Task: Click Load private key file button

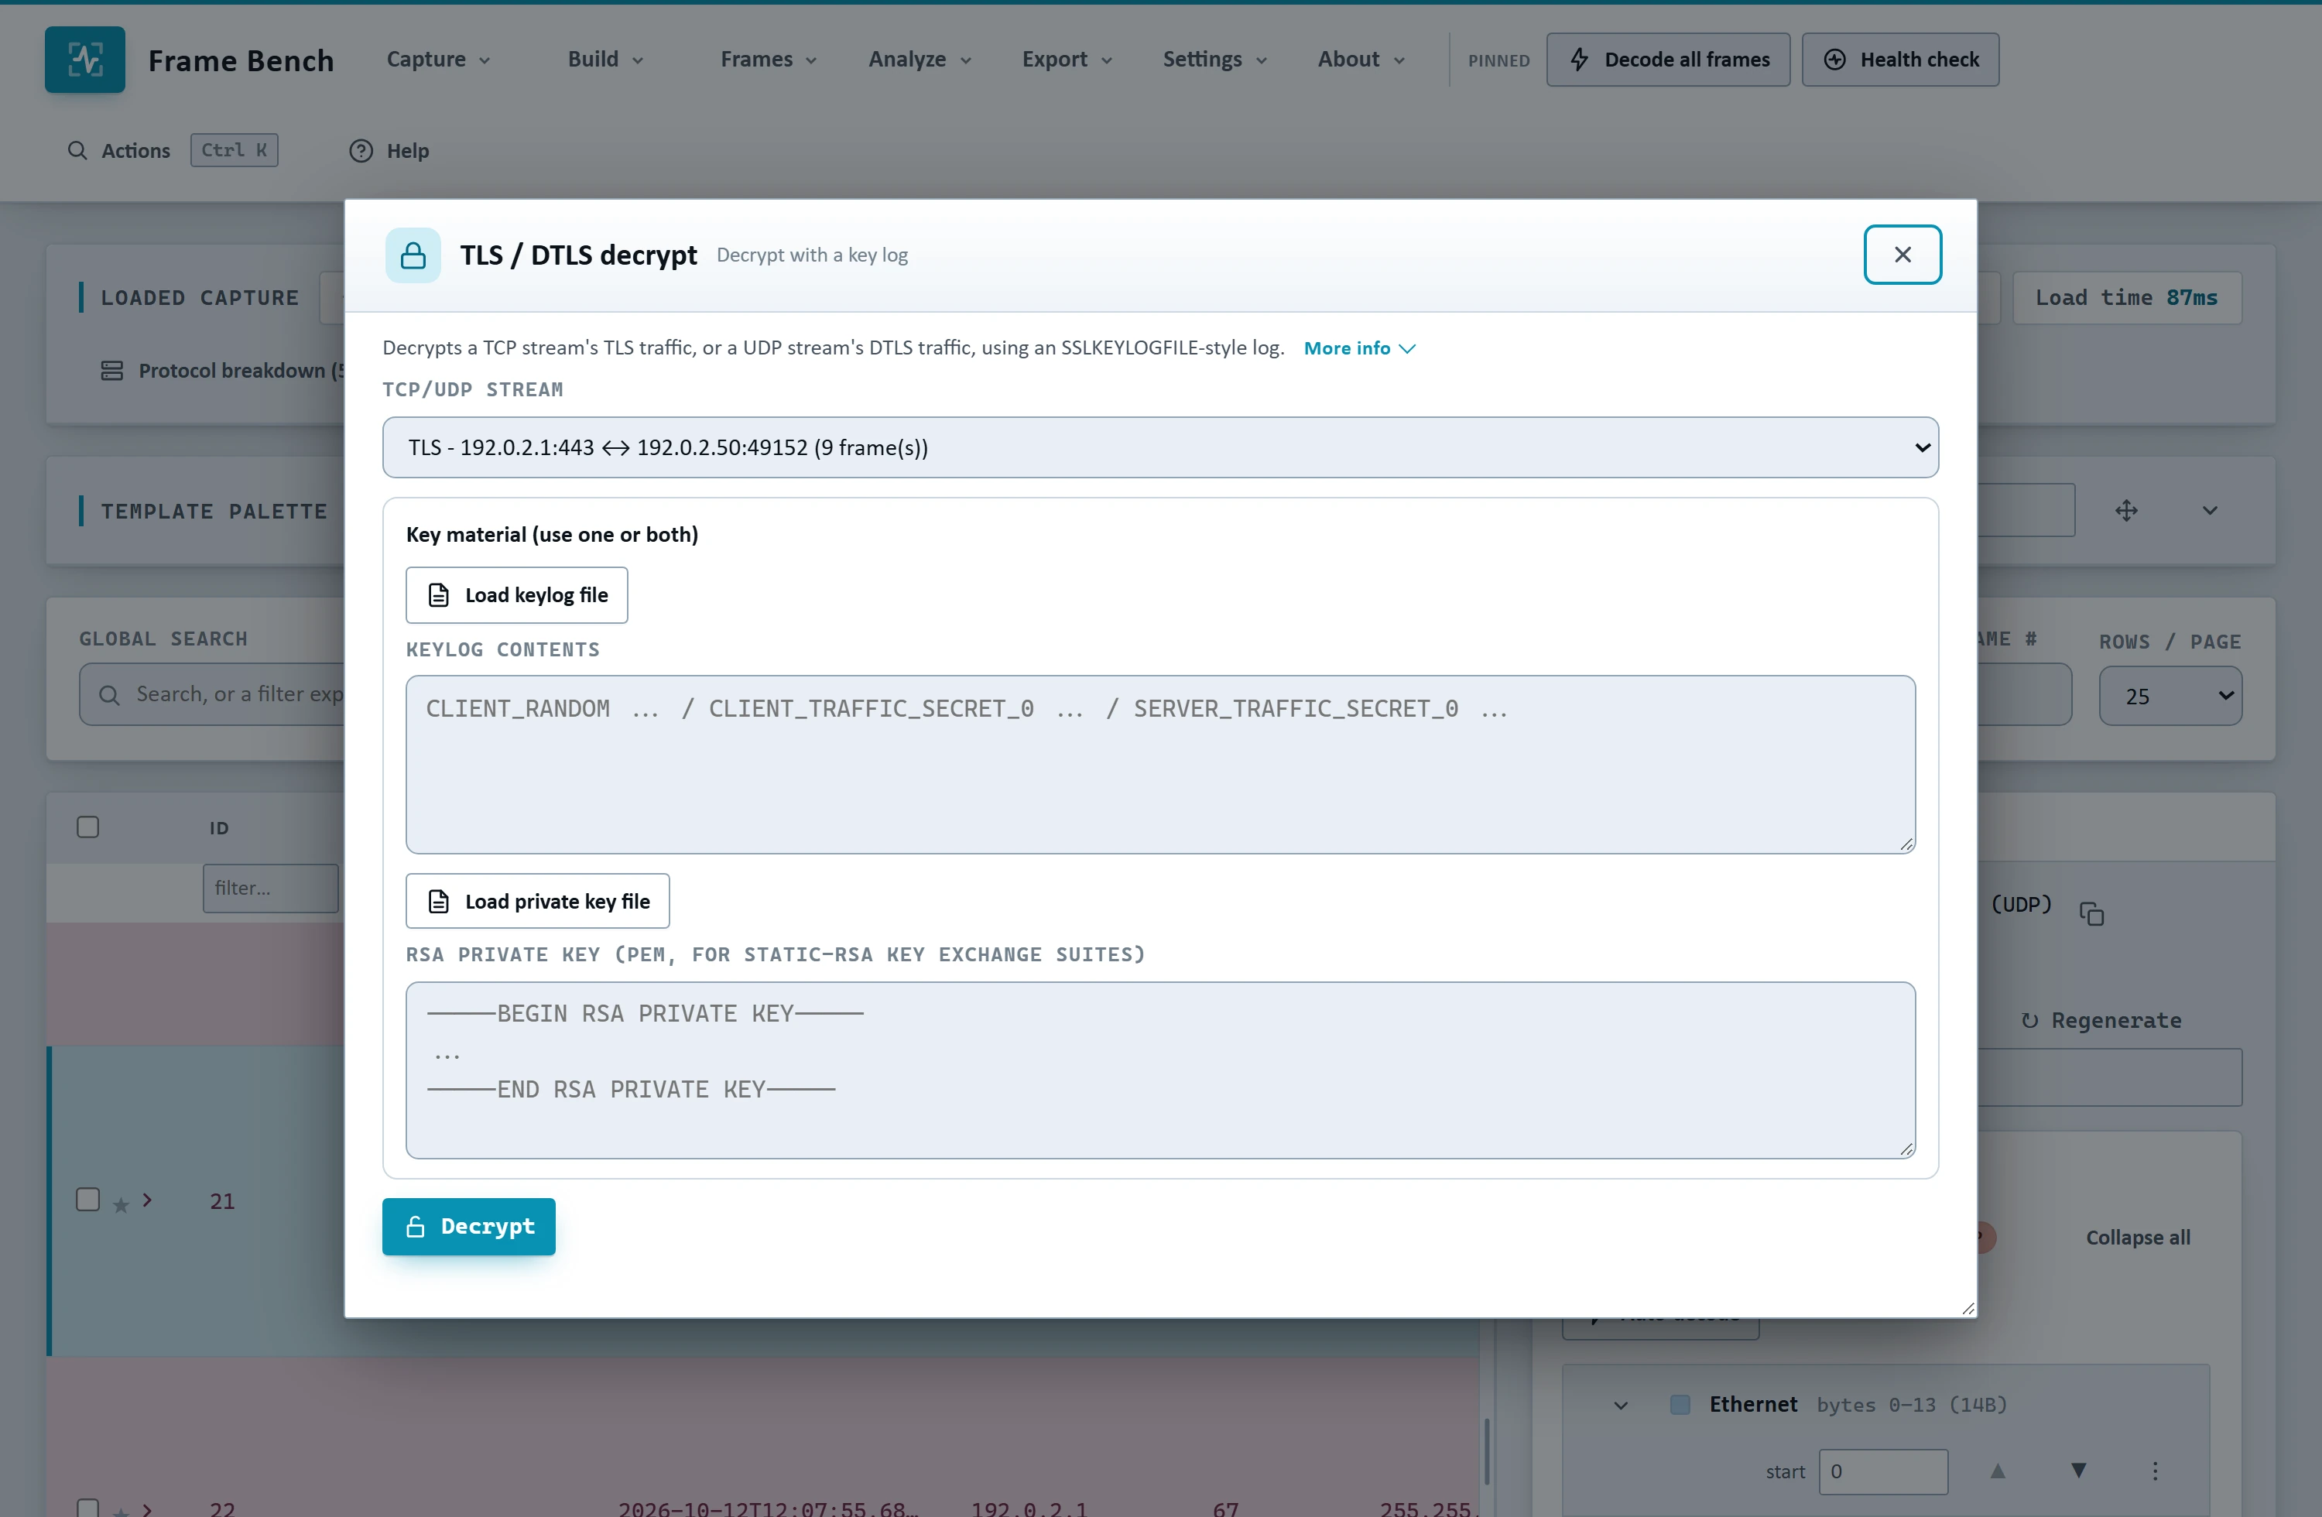Action: [x=538, y=902]
